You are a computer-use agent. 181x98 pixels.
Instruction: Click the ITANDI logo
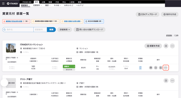click(x=12, y=3)
